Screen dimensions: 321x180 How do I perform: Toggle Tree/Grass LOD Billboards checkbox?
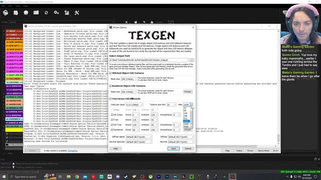(110, 99)
